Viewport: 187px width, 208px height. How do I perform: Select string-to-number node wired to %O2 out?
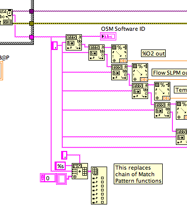119,54
